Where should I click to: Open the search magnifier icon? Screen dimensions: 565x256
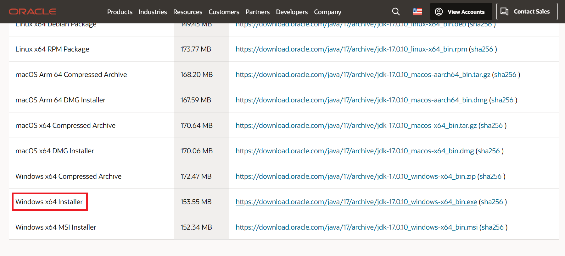[x=396, y=12]
